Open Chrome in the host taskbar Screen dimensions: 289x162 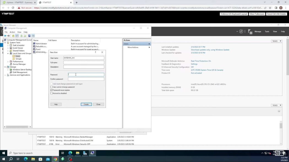click(55, 159)
